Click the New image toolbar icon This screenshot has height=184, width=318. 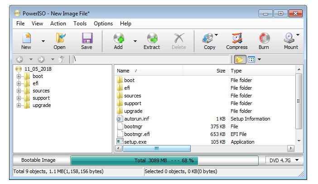pos(26,38)
